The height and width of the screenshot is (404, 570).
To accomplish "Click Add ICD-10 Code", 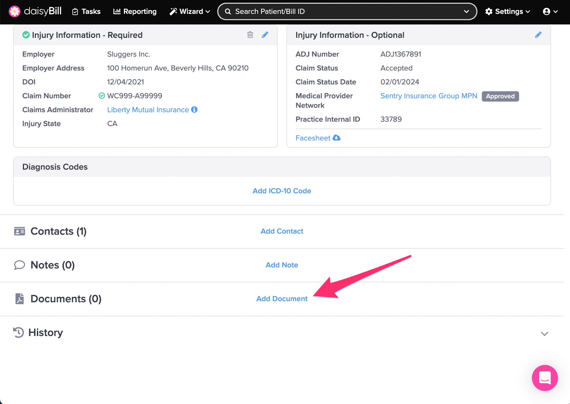I will tap(282, 191).
